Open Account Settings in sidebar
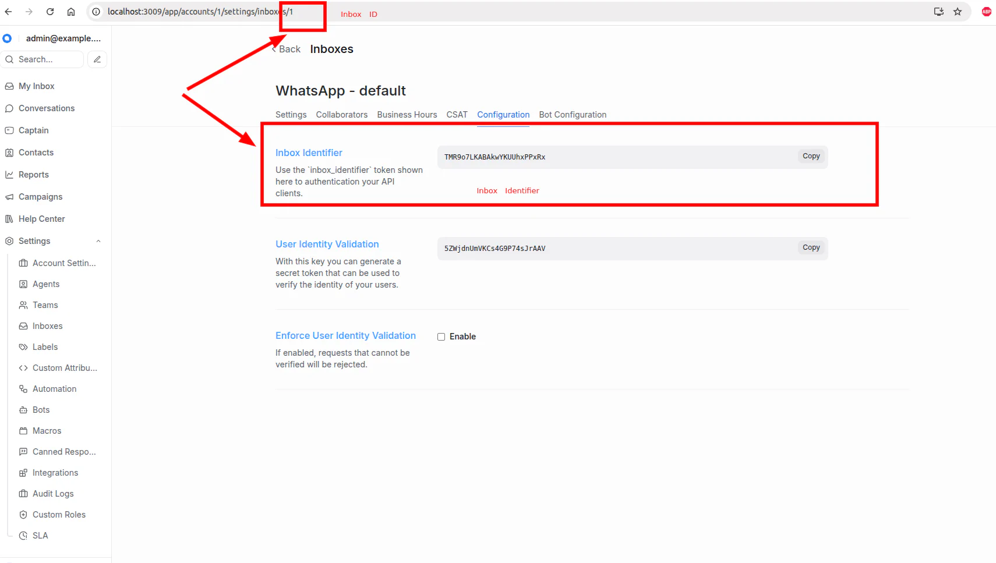The width and height of the screenshot is (996, 563). [x=57, y=263]
